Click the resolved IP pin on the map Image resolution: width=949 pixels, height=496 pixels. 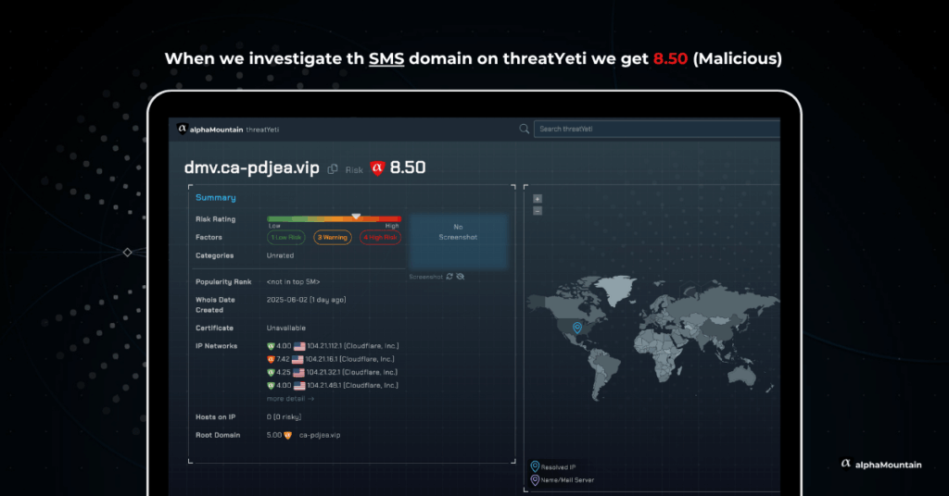point(577,328)
